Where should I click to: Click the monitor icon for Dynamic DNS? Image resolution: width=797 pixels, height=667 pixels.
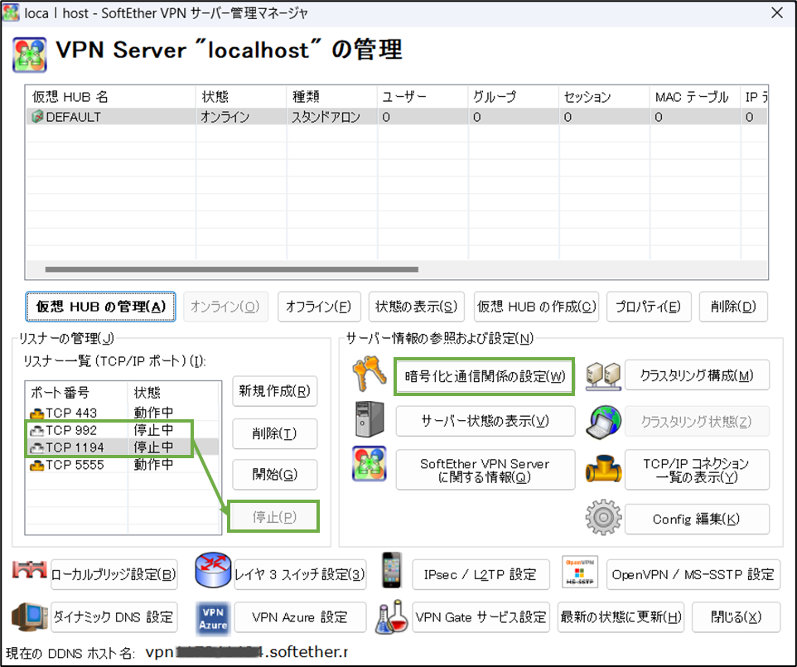coord(30,616)
